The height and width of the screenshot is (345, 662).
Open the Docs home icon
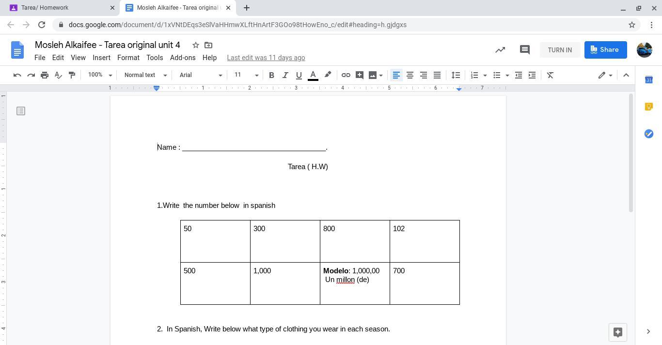click(x=17, y=50)
